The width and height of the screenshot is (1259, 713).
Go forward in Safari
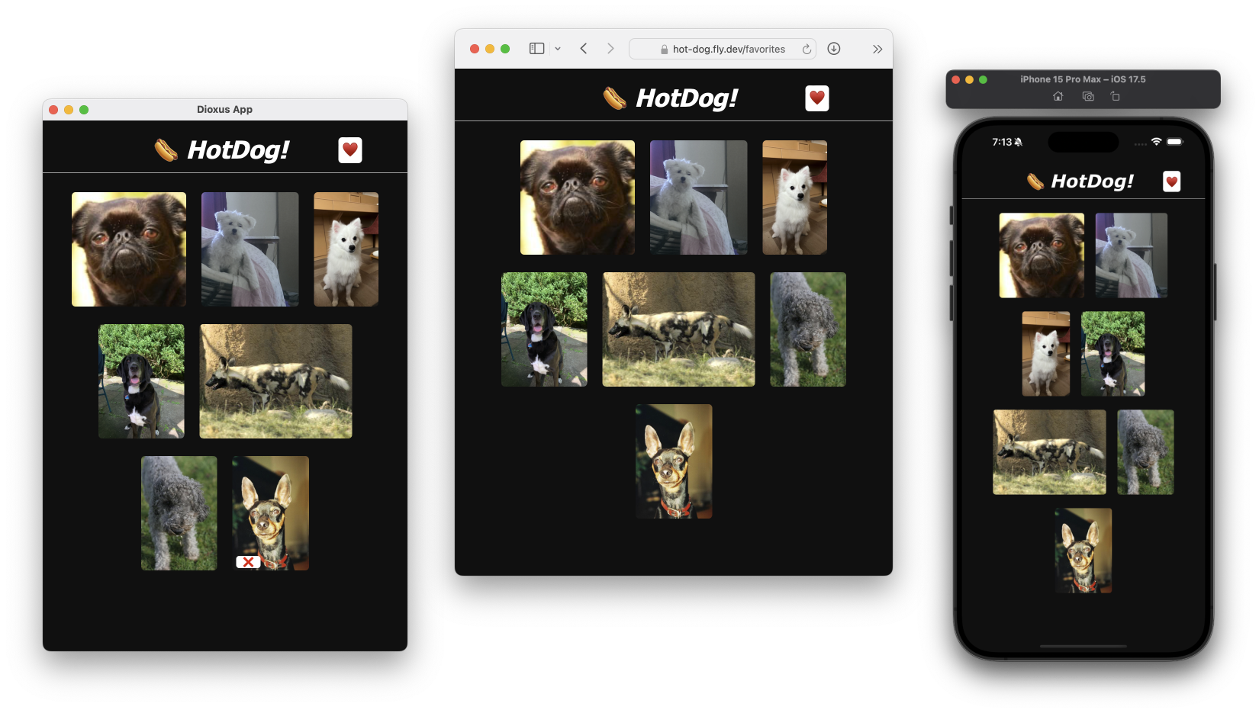(610, 49)
